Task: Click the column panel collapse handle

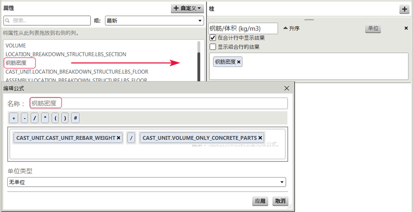Action: tap(309, 19)
